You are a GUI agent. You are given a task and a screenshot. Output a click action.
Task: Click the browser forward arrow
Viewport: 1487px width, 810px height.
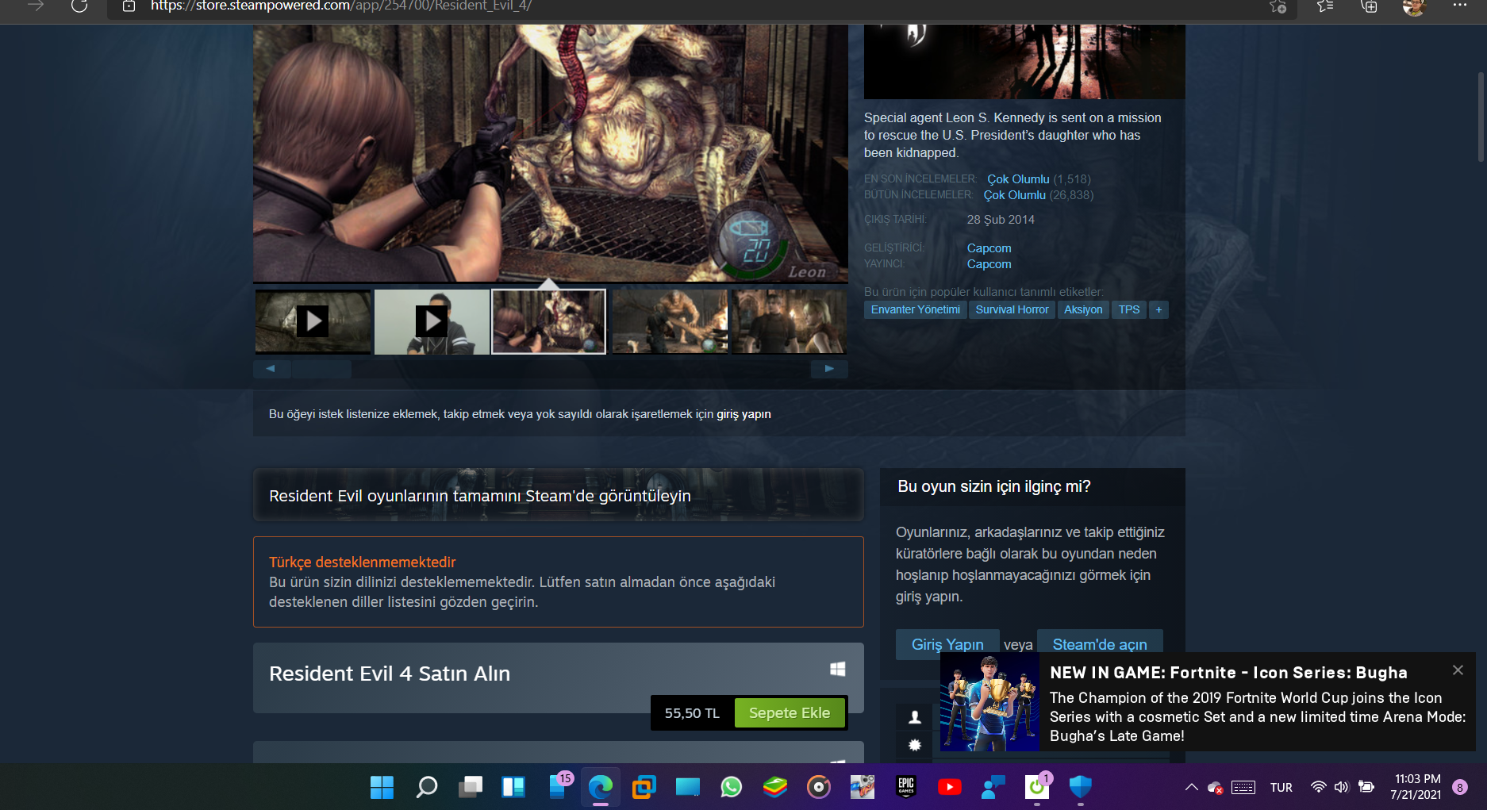tap(36, 6)
